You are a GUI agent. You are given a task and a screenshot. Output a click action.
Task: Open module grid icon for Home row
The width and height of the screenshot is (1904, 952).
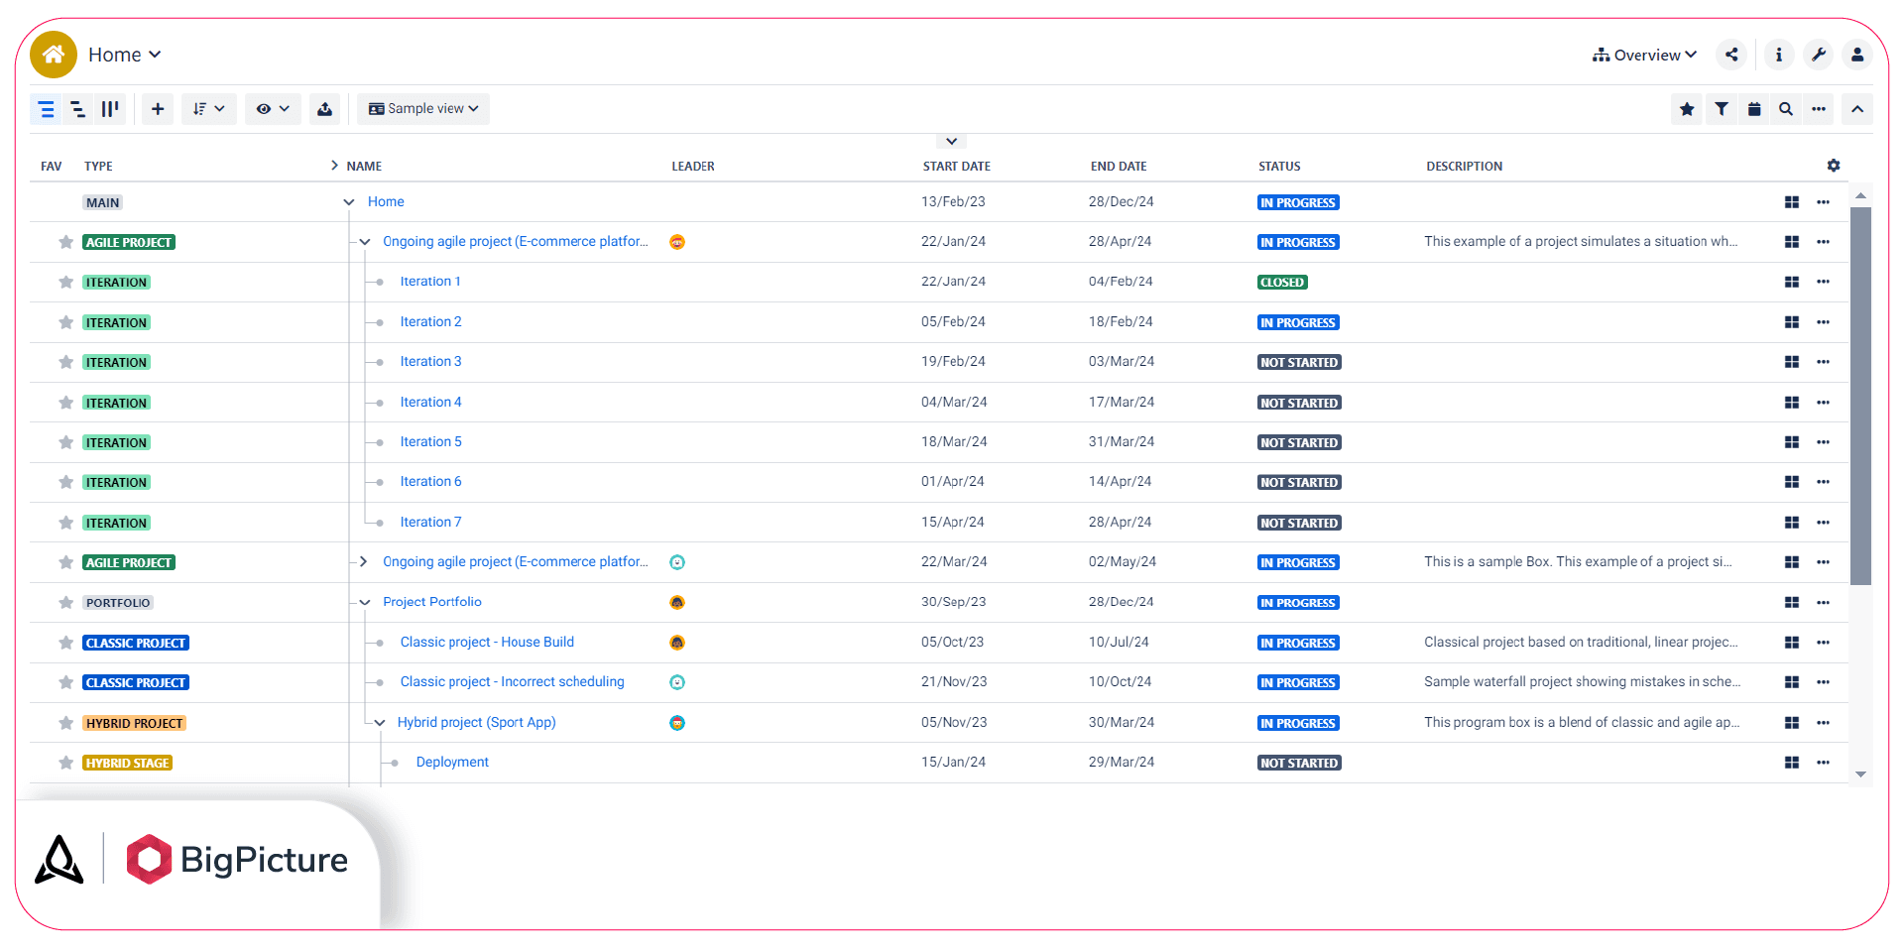(1792, 202)
